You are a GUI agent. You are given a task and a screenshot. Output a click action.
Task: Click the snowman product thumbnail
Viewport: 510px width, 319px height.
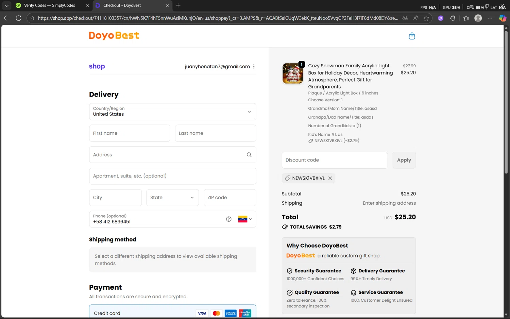[x=292, y=73]
